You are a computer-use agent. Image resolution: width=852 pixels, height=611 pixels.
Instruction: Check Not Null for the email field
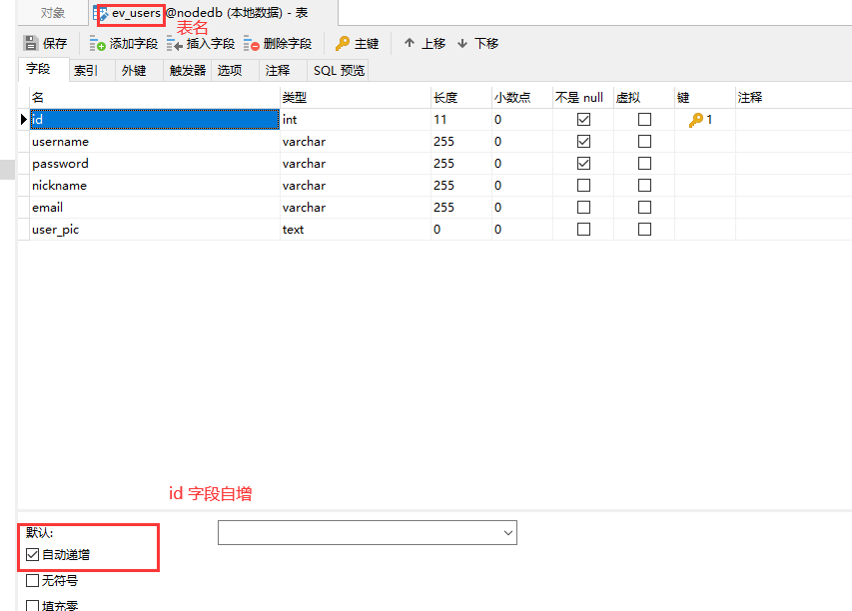pos(583,208)
